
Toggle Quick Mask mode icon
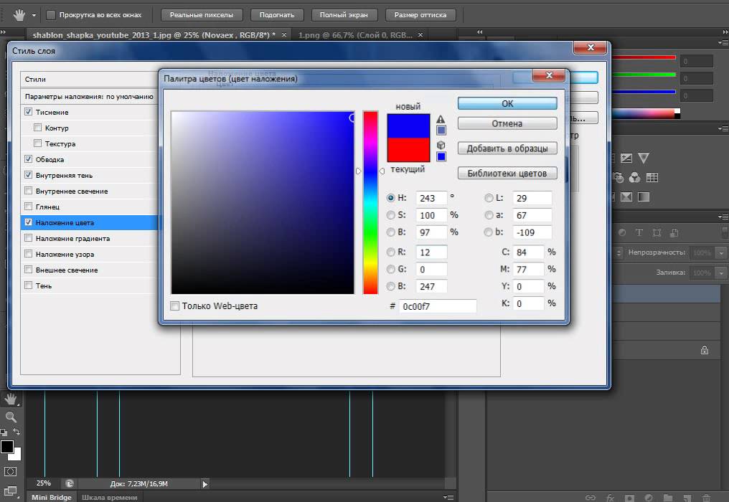pyautogui.click(x=11, y=471)
